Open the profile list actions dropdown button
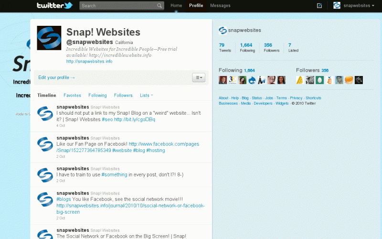The width and height of the screenshot is (382, 239). (198, 77)
